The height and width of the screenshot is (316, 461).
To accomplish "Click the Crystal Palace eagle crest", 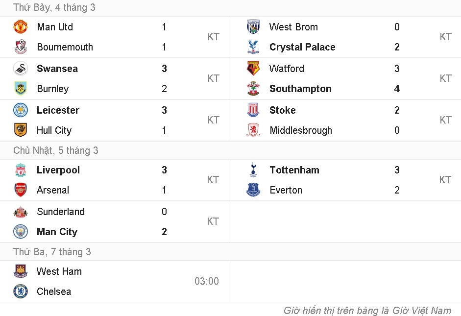I will pyautogui.click(x=253, y=47).
